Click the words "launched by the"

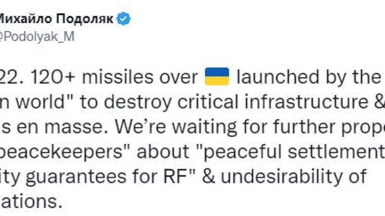(308, 77)
